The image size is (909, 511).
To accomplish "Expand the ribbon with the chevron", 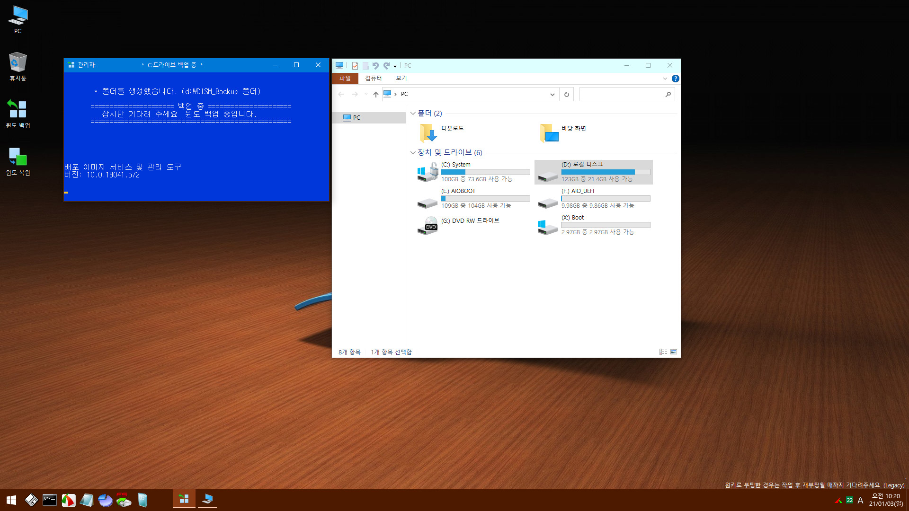I will click(665, 79).
